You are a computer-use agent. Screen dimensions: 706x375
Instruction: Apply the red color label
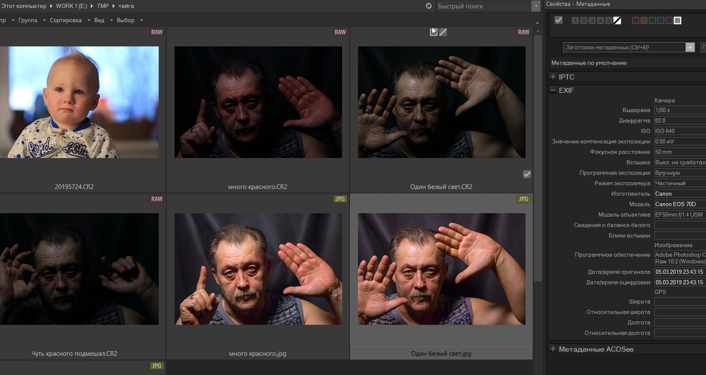click(635, 20)
